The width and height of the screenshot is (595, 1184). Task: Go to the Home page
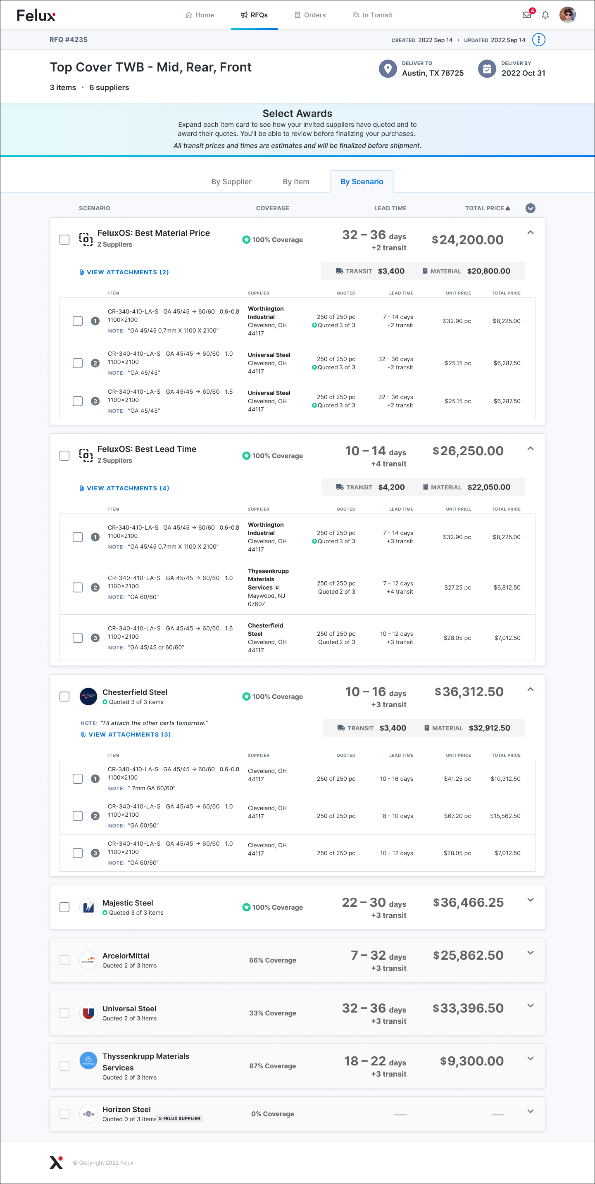(x=200, y=15)
